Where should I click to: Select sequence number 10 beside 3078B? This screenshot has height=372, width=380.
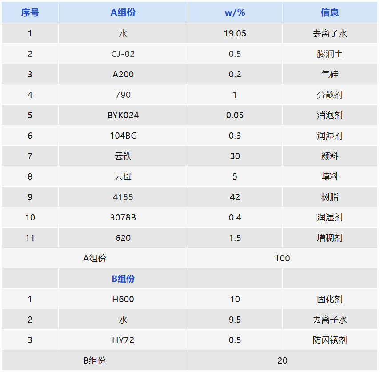click(30, 217)
